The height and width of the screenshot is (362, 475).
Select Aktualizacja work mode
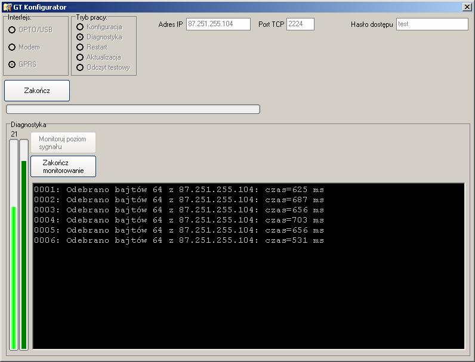(80, 57)
